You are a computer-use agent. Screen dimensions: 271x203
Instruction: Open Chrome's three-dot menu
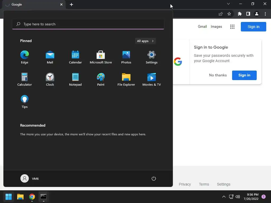pyautogui.click(x=265, y=14)
